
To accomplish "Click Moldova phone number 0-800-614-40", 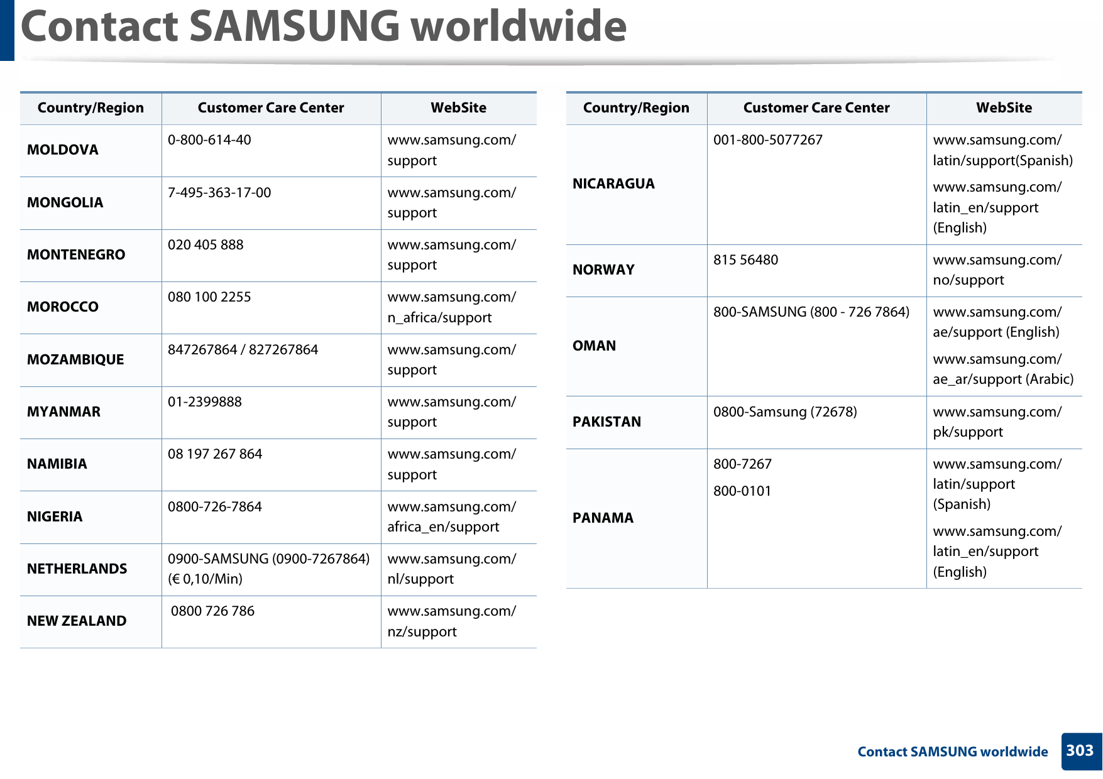I will [x=209, y=140].
